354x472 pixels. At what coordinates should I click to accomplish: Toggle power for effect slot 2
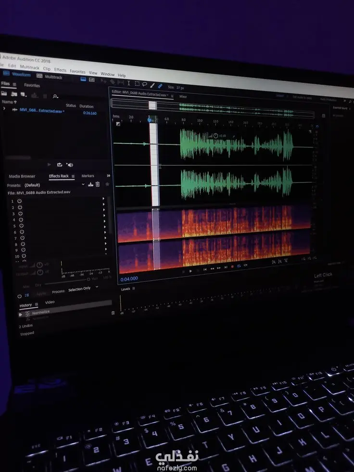[20, 207]
